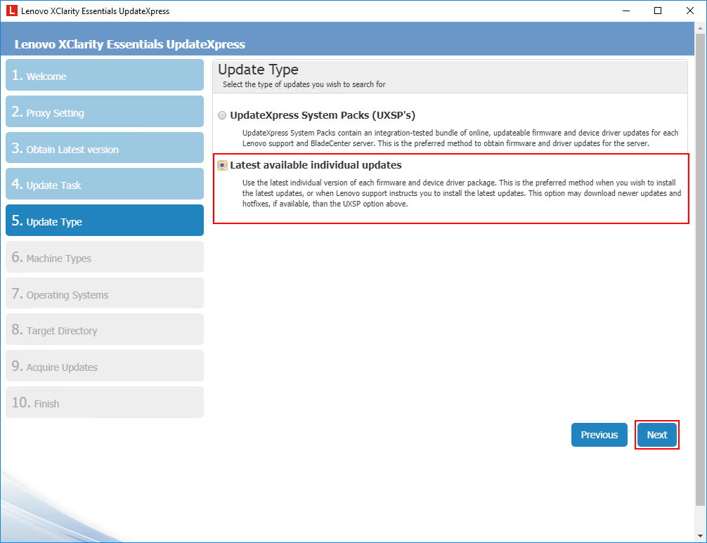This screenshot has width=707, height=543.
Task: Click the UXSP description paragraph
Action: pos(460,138)
